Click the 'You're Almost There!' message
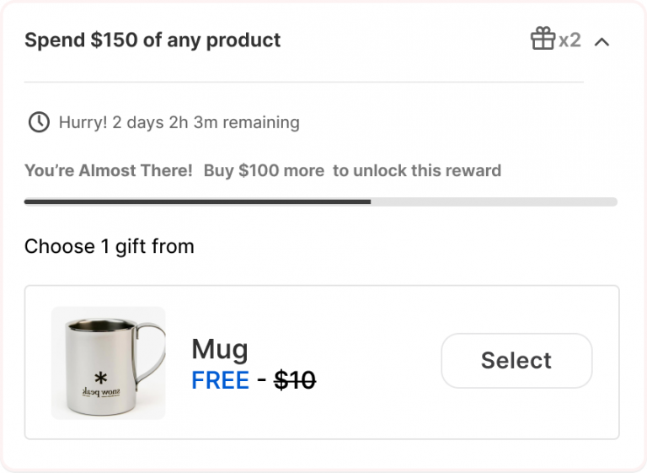This screenshot has width=647, height=473. 109,171
